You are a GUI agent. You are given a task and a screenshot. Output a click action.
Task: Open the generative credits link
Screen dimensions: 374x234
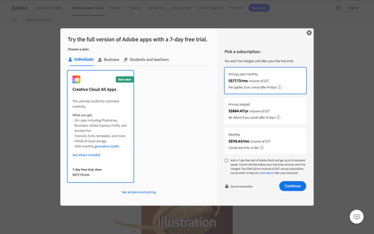[x=107, y=146]
